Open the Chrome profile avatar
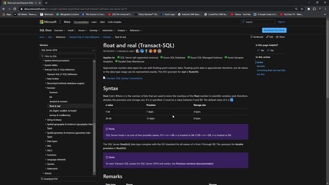Viewport: 329px width, 185px height. point(320,9)
